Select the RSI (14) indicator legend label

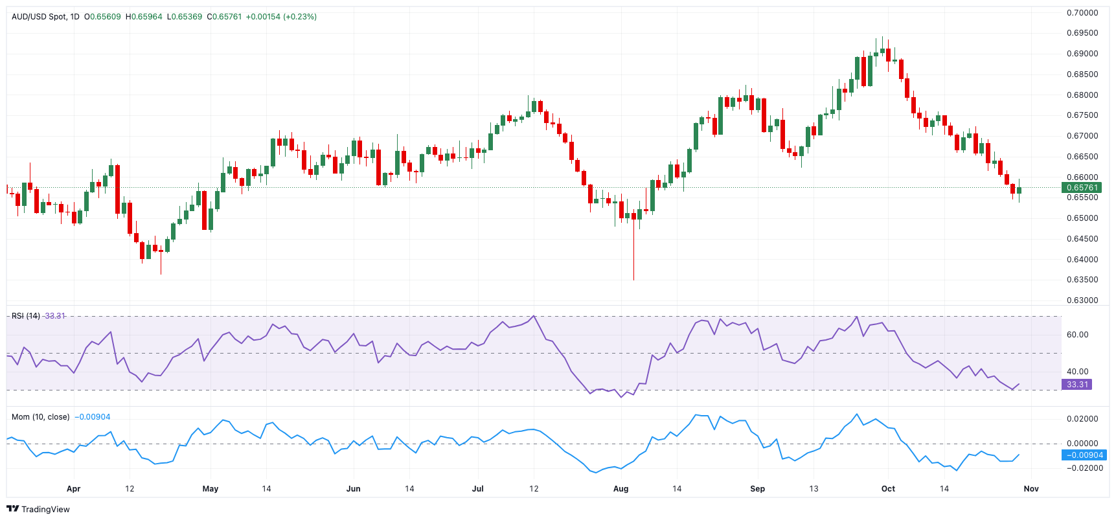[x=26, y=316]
